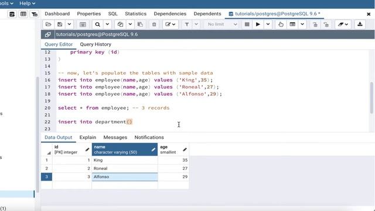Open the Data Output tab
375x211 pixels.
pos(59,137)
